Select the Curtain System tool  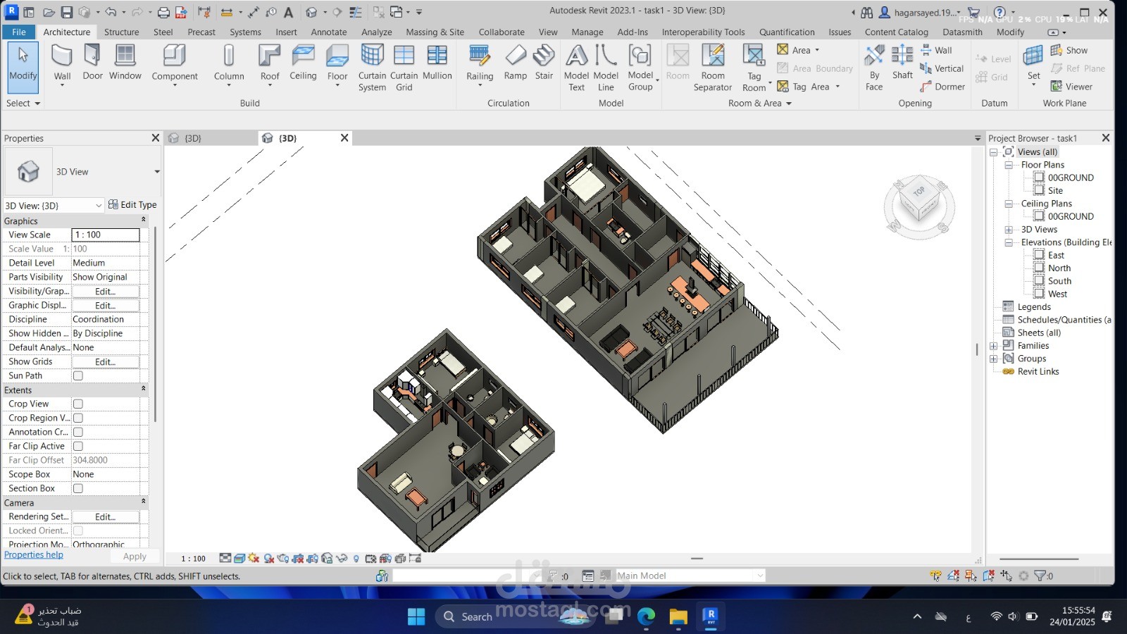[372, 68]
